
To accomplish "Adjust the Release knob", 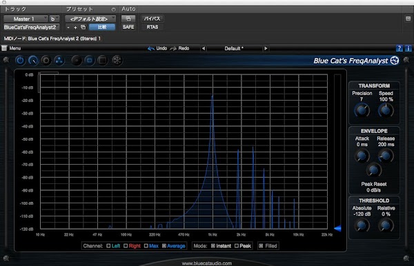I will coord(386,156).
